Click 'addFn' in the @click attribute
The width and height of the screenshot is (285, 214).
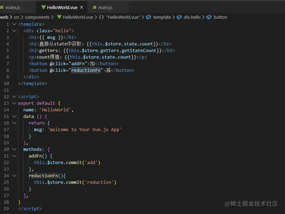(78, 64)
